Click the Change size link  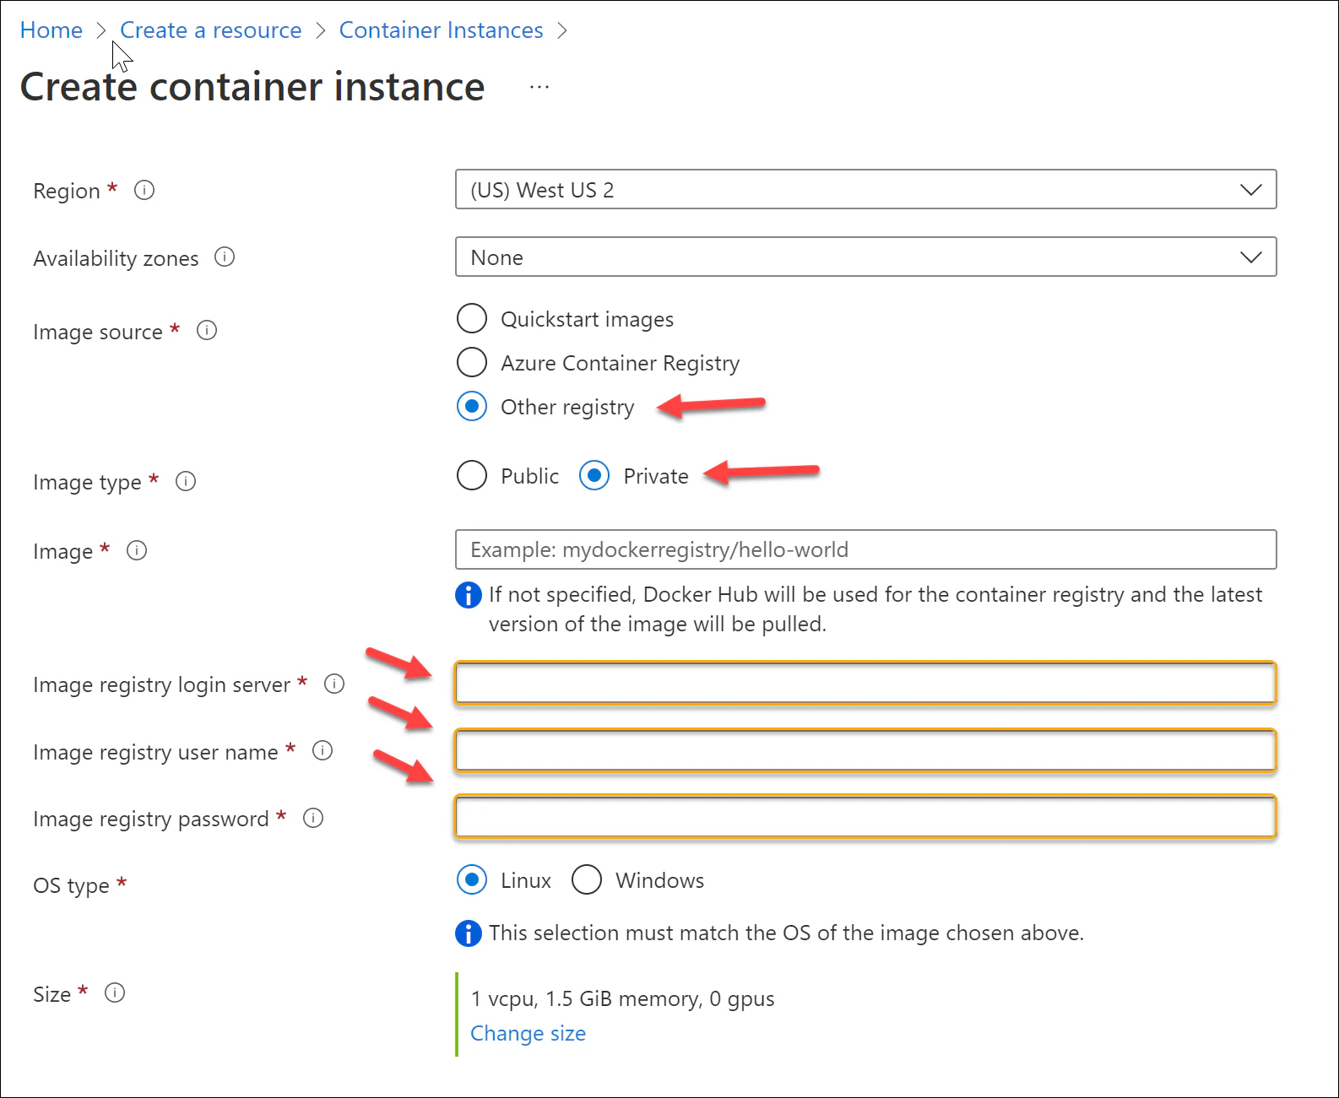(x=528, y=1033)
